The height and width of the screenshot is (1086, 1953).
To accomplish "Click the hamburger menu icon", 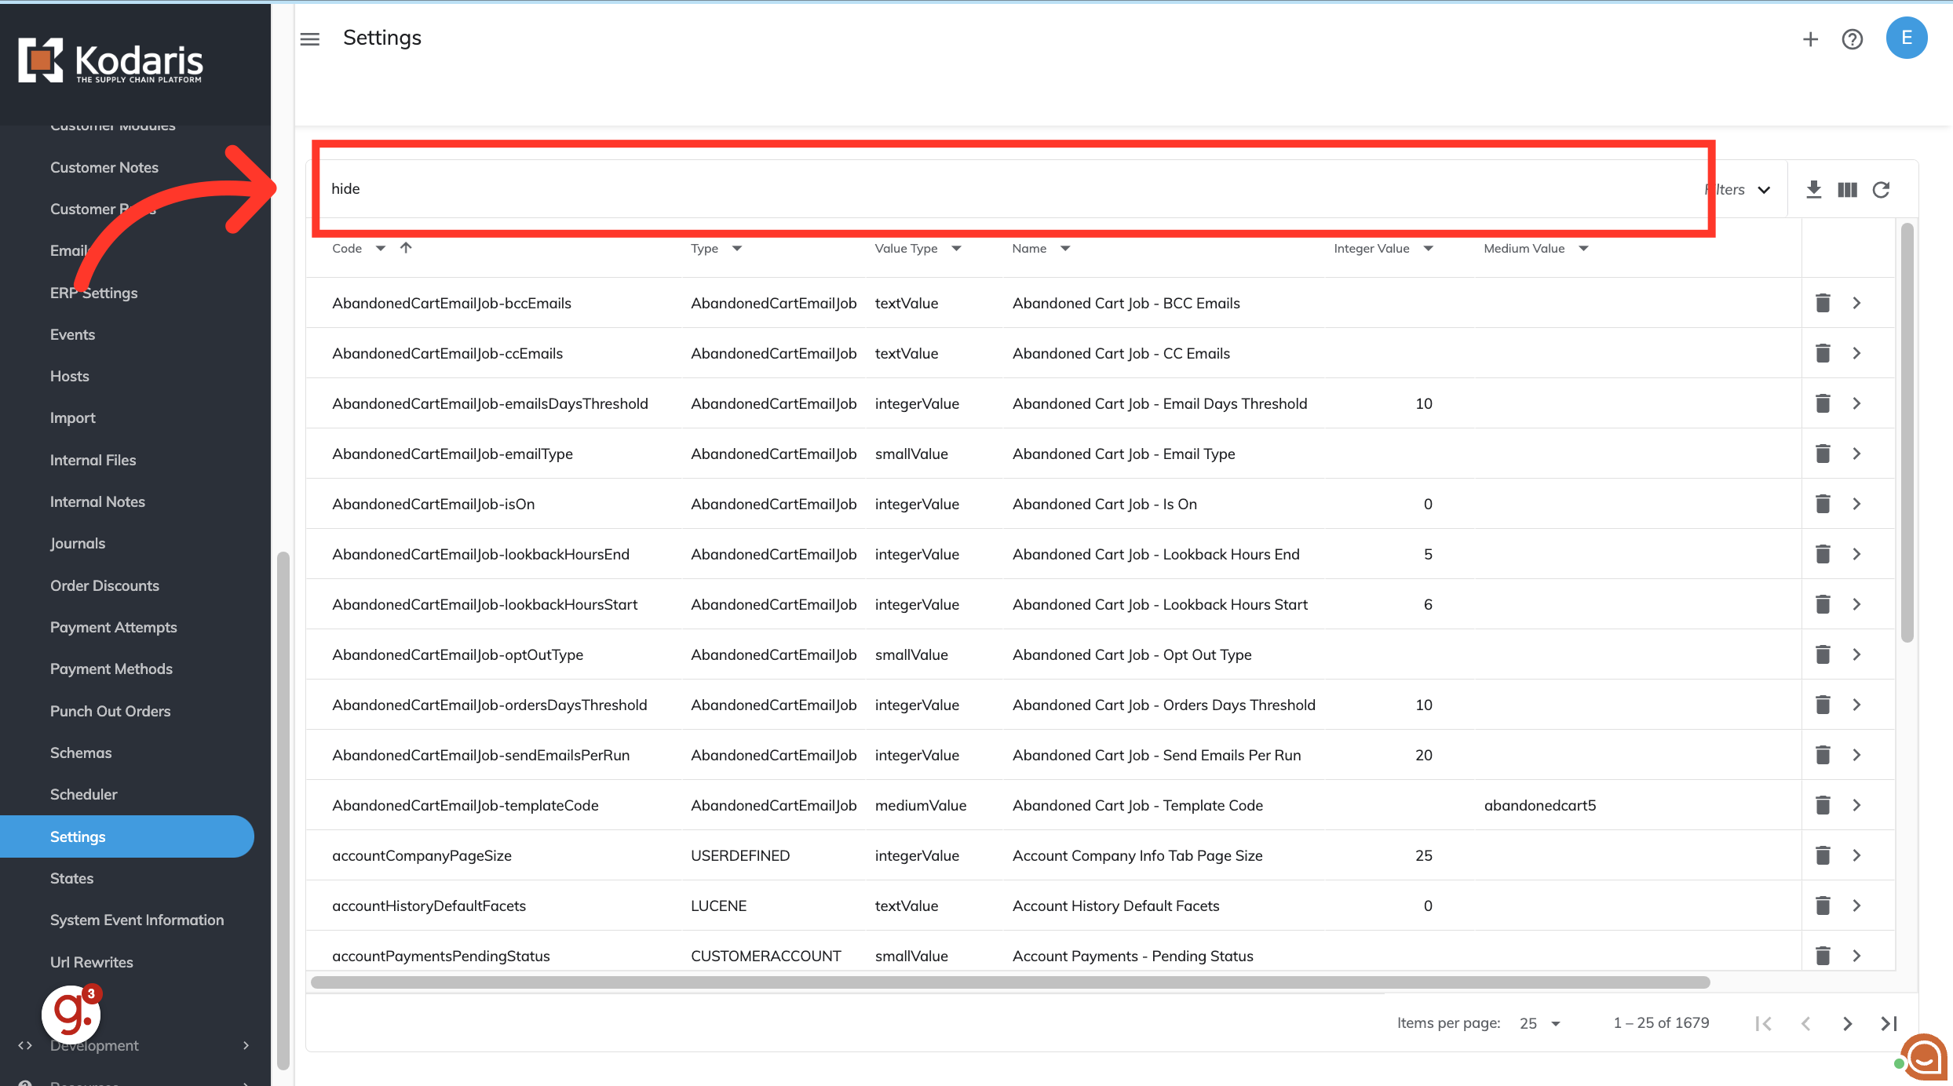I will click(x=310, y=38).
